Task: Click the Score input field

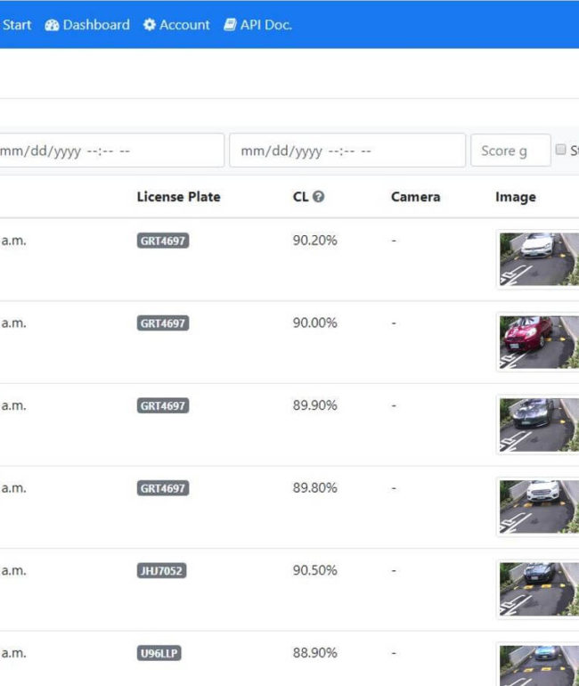Action: tap(510, 151)
